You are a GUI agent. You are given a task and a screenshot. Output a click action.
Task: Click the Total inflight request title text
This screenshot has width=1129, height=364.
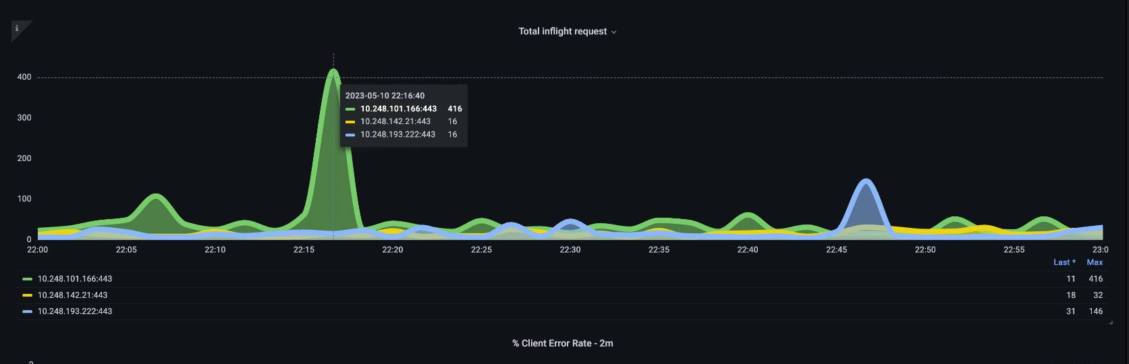coord(561,31)
